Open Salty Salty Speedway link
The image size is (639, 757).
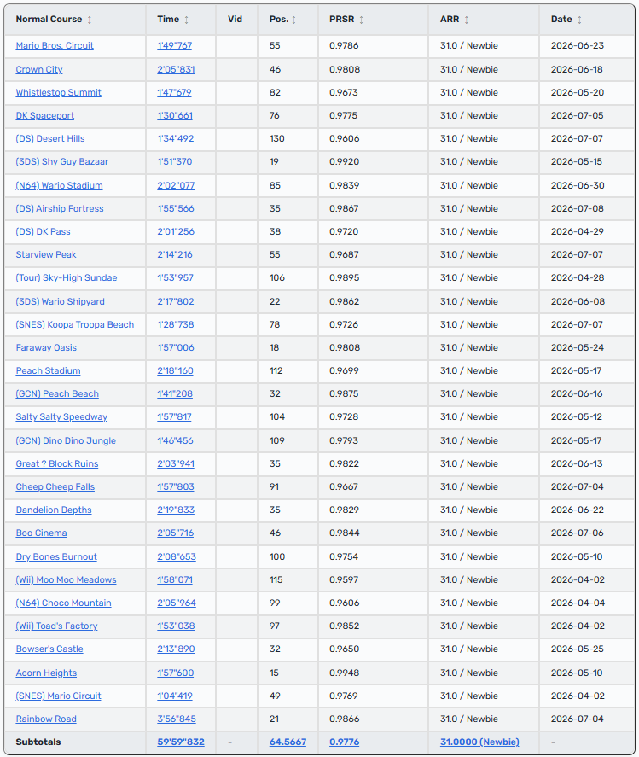(x=61, y=417)
